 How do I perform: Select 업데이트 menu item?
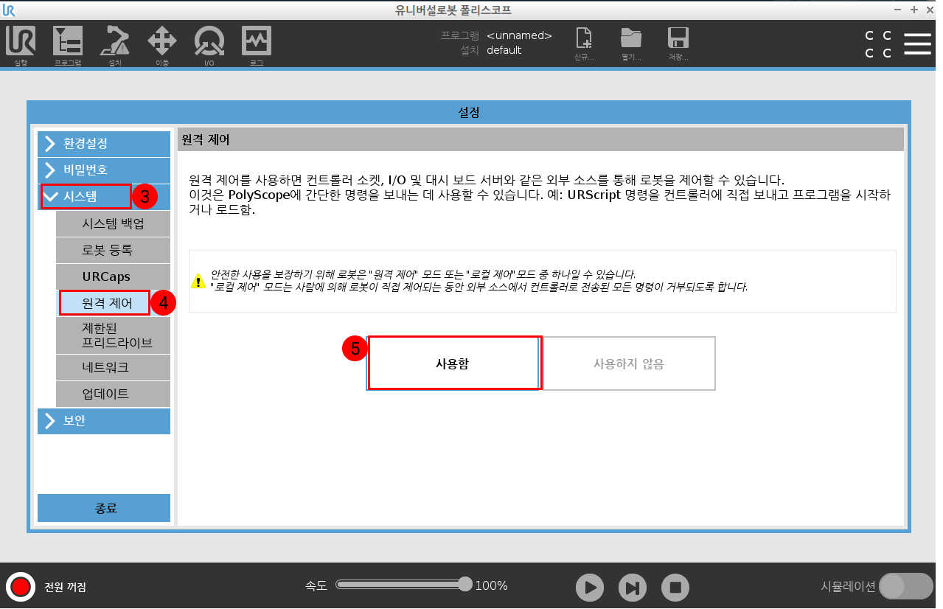(114, 394)
